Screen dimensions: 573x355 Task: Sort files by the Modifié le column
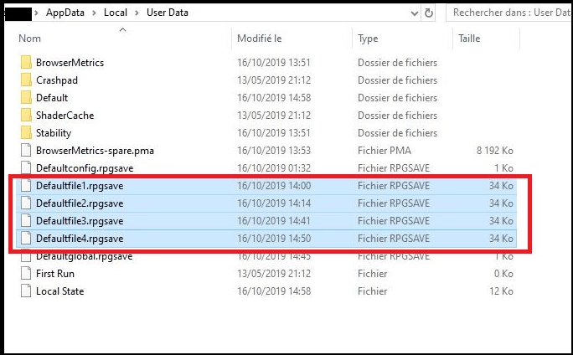pos(260,39)
